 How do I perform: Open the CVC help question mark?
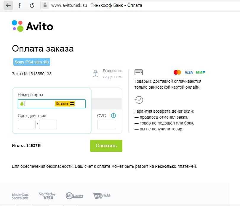pyautogui.click(x=113, y=116)
